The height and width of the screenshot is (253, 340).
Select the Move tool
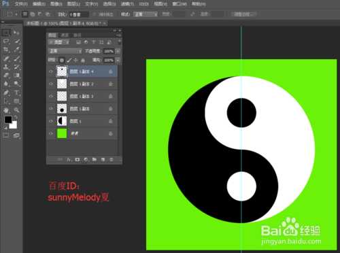coord(16,33)
